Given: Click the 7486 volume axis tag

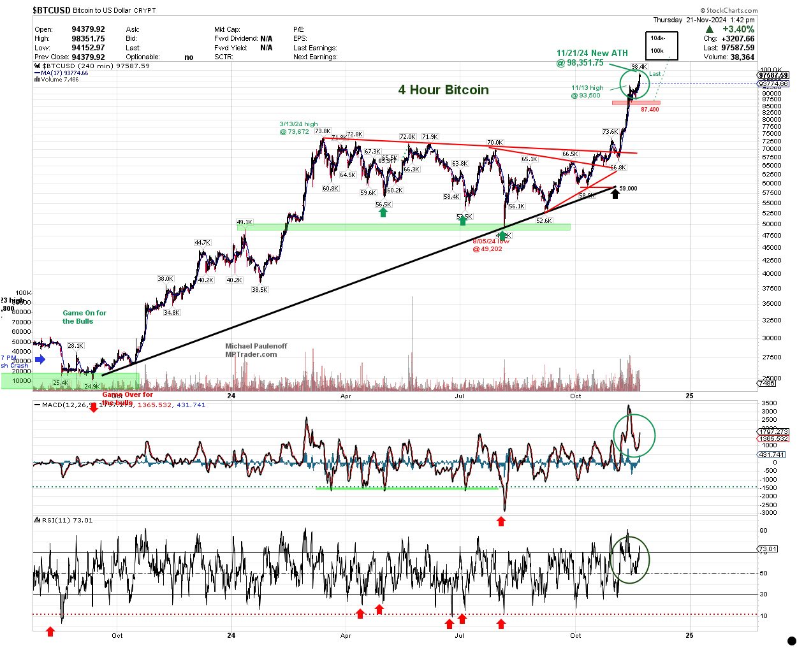Looking at the screenshot, I should (766, 383).
